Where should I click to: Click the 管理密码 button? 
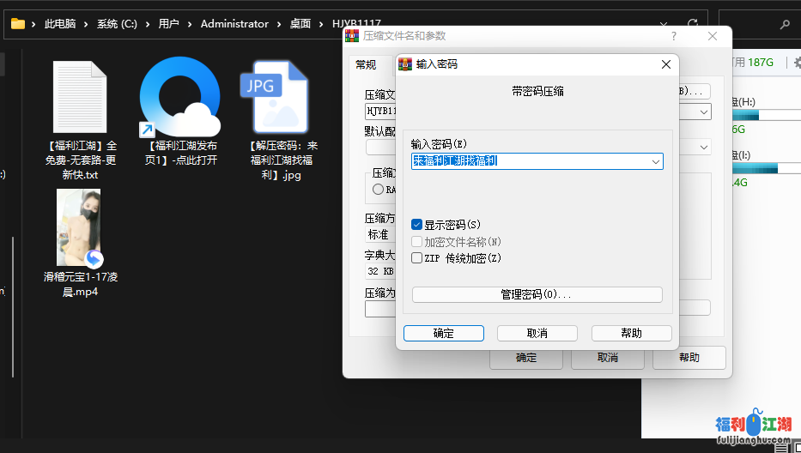tap(537, 294)
